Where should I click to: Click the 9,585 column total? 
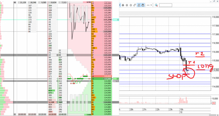(x=42, y=2)
